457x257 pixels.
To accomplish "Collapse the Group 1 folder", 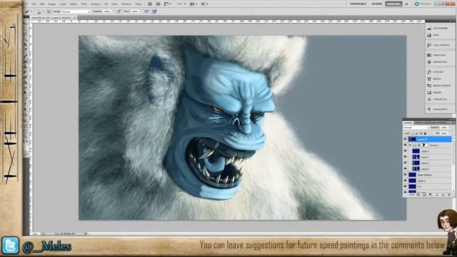I will 411,145.
